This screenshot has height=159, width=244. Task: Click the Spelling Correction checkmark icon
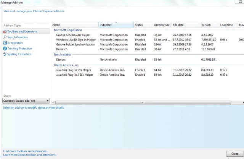click(x=5, y=54)
